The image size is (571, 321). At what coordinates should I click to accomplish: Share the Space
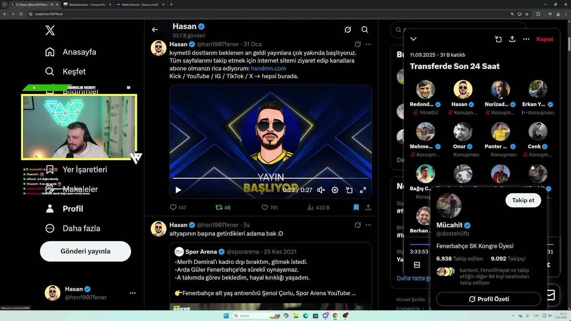tap(512, 39)
